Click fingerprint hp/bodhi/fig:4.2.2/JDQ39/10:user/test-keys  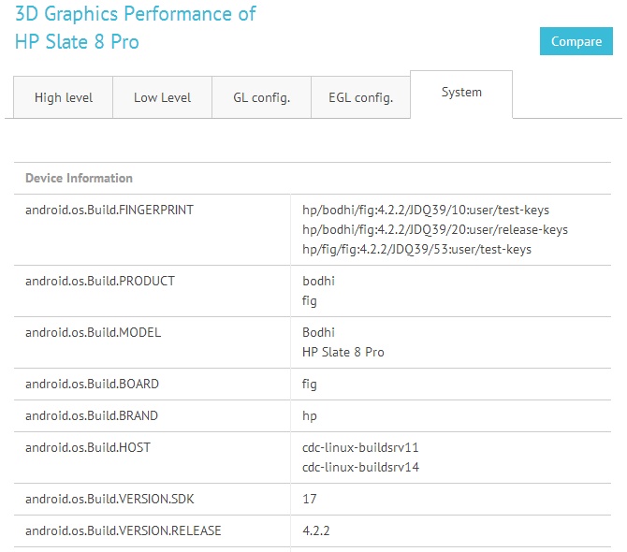point(426,210)
